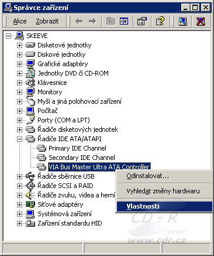Click the Help toolbar icon with question mark
This screenshot has height=256, width=214.
pyautogui.click(x=160, y=21)
